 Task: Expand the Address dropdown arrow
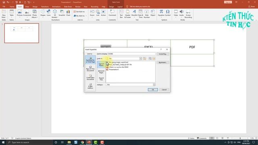tap(154, 85)
